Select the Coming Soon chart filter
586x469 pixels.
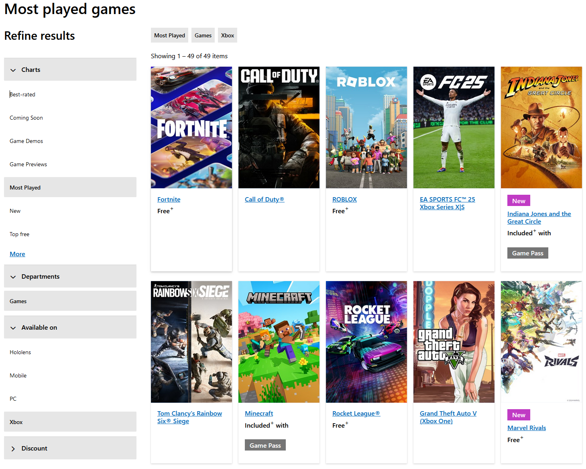tap(26, 118)
